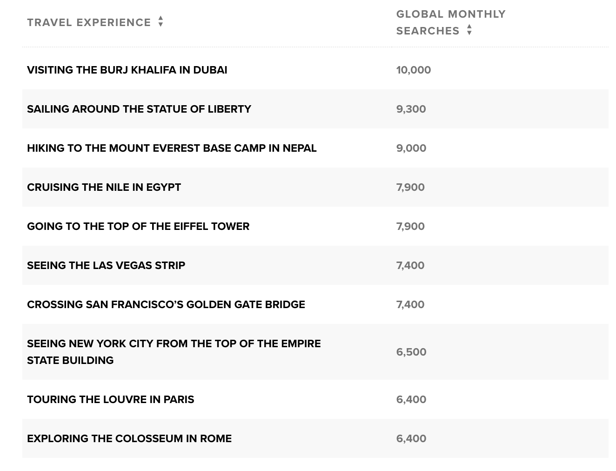The height and width of the screenshot is (471, 616).
Task: Select Touring the Louvre in Paris row
Action: [315, 399]
